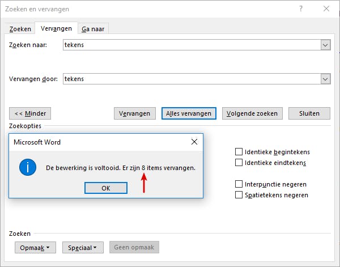Close the Microsoft Word message box

pyautogui.click(x=194, y=142)
